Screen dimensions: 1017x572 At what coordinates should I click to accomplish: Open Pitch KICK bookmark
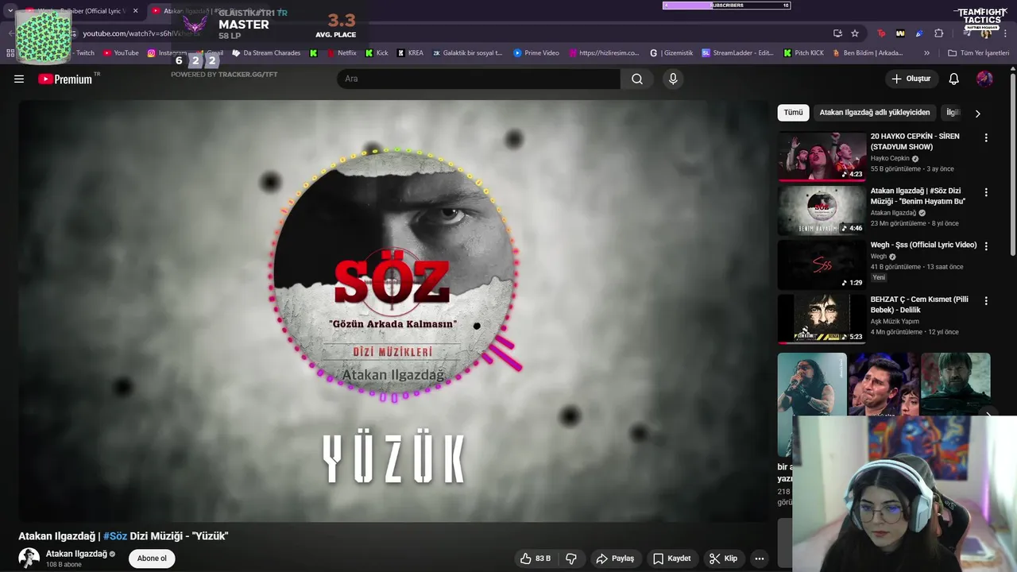[x=803, y=53]
